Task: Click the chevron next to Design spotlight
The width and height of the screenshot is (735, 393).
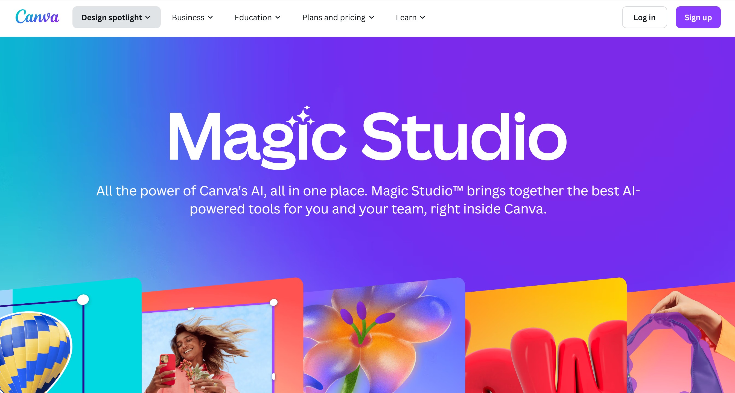Action: (x=148, y=17)
